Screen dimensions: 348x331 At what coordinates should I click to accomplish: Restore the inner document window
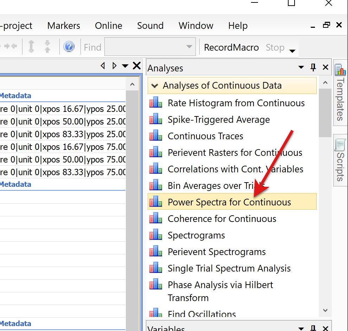point(326,25)
